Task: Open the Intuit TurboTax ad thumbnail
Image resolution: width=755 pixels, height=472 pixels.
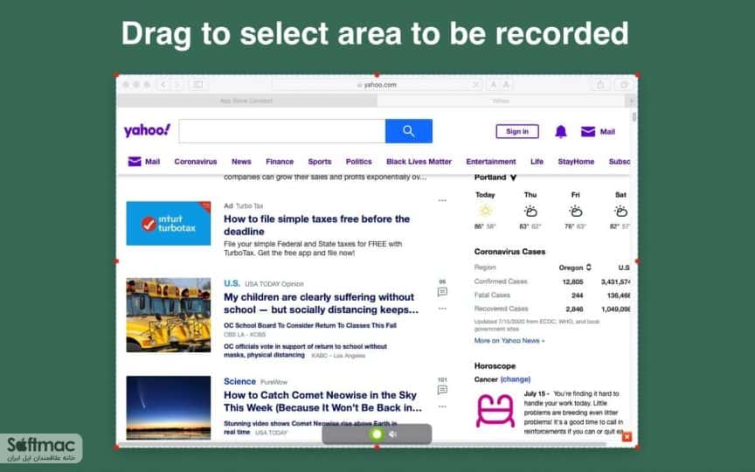Action: pos(168,224)
